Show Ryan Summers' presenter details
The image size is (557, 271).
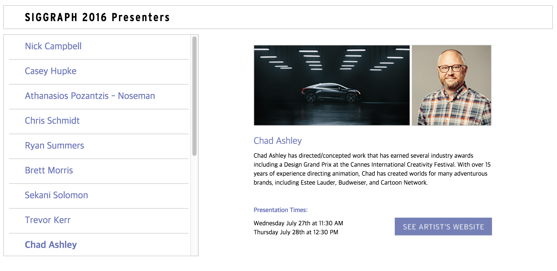coord(54,146)
